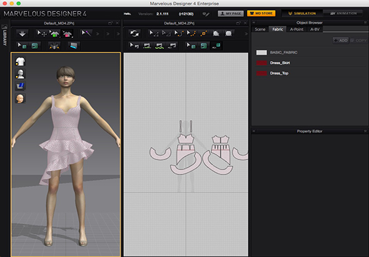Open the A-BV tab
The width and height of the screenshot is (369, 257).
[315, 29]
